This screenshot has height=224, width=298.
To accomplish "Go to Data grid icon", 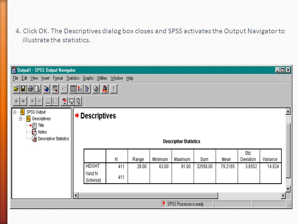I will [x=73, y=89].
